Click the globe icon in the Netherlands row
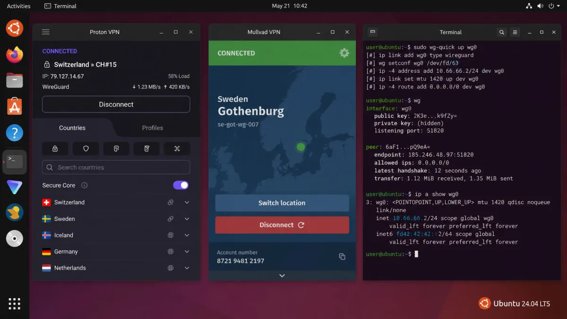 (171, 268)
